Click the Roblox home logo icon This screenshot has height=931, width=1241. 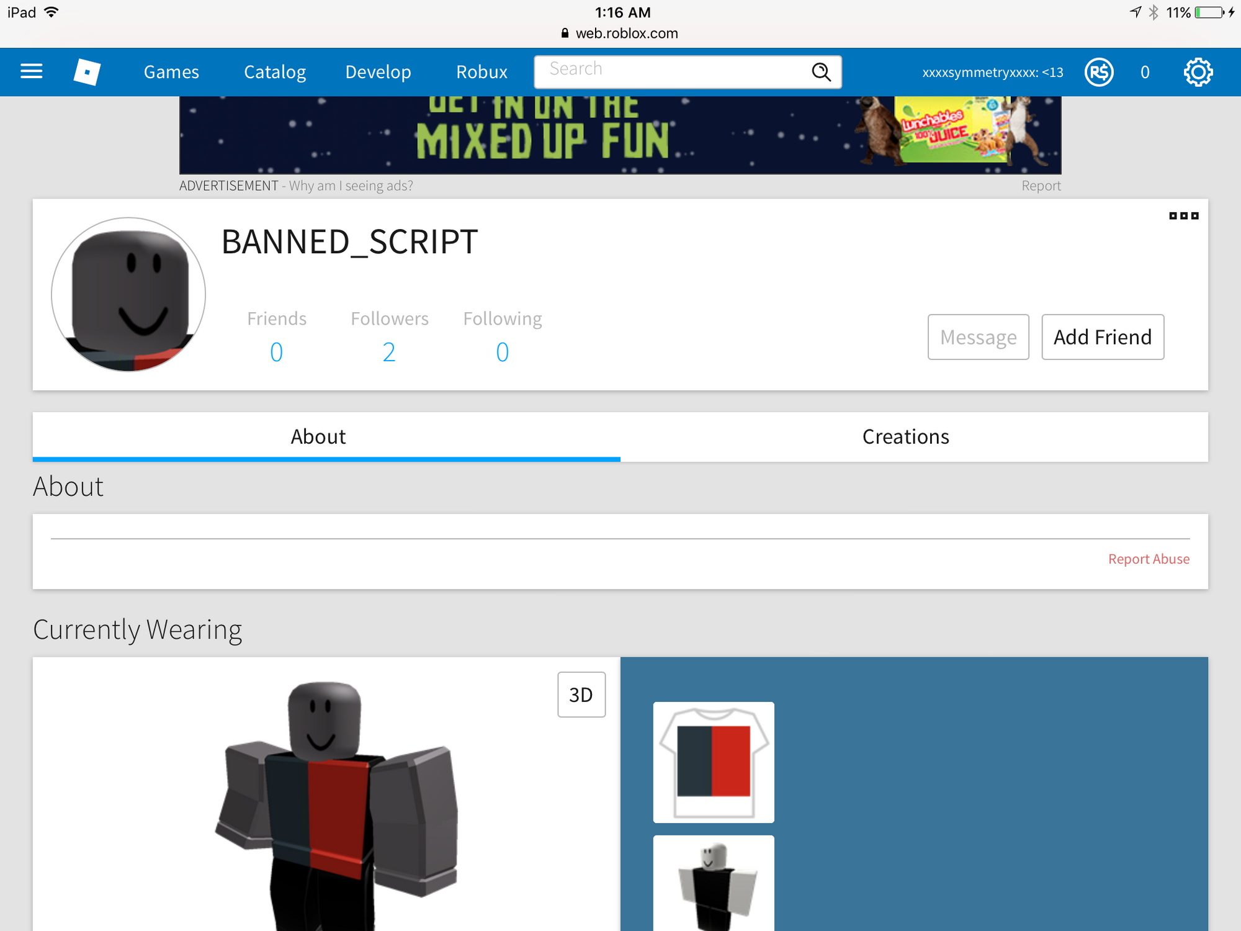coord(86,71)
